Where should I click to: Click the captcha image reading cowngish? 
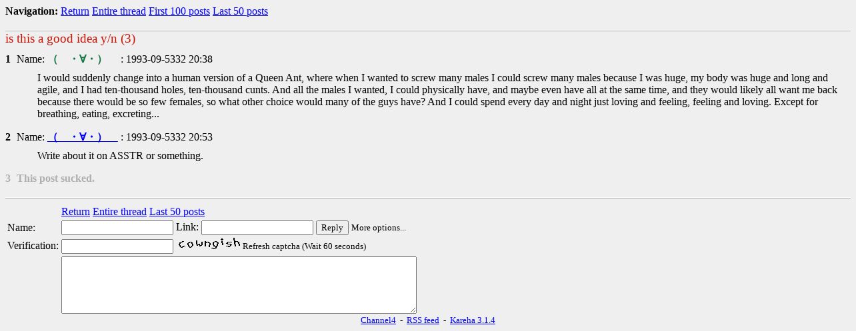pos(209,244)
